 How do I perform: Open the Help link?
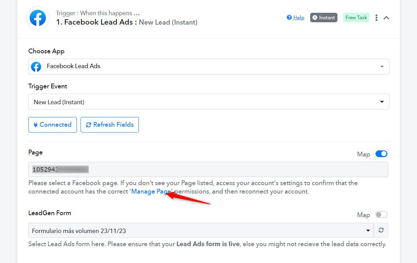point(299,18)
